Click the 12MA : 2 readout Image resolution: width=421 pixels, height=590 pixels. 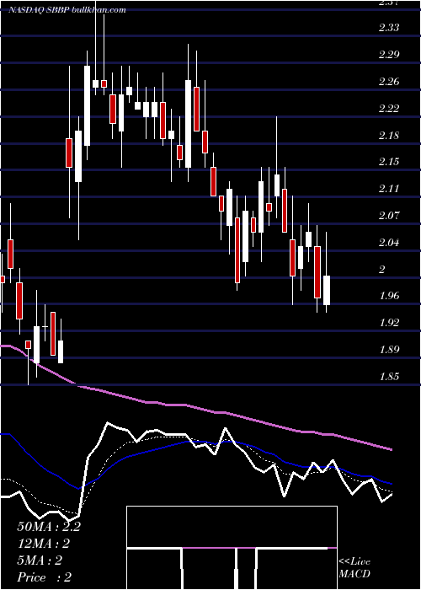point(43,544)
